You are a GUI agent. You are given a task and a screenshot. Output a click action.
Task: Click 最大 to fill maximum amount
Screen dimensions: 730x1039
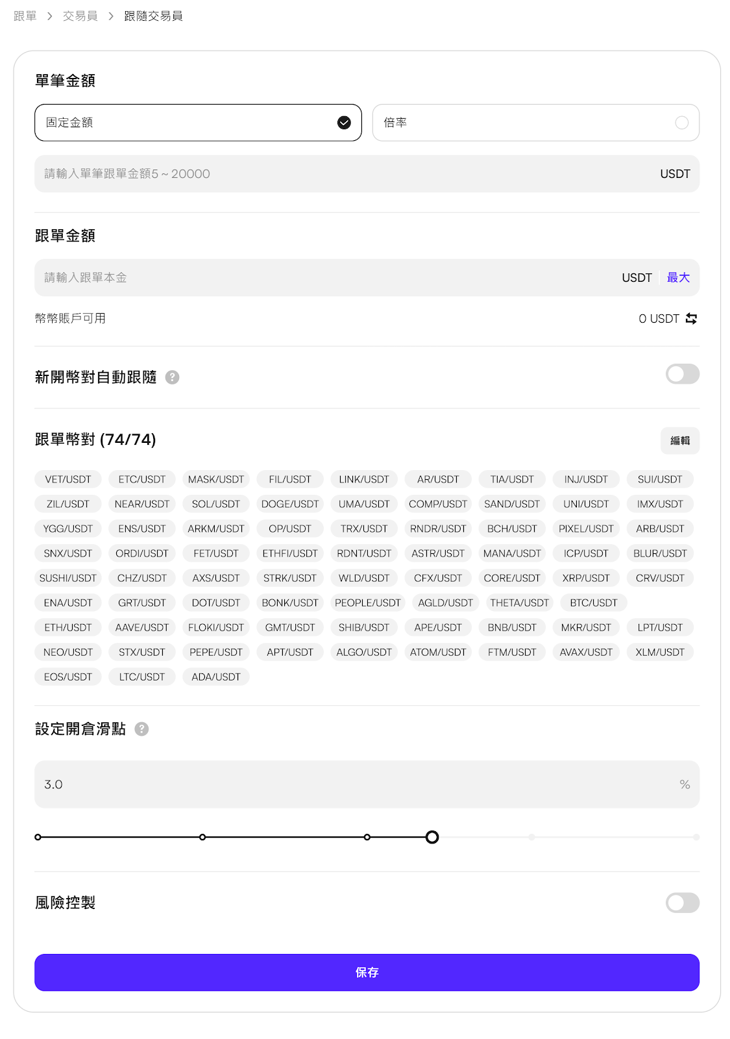click(x=678, y=278)
